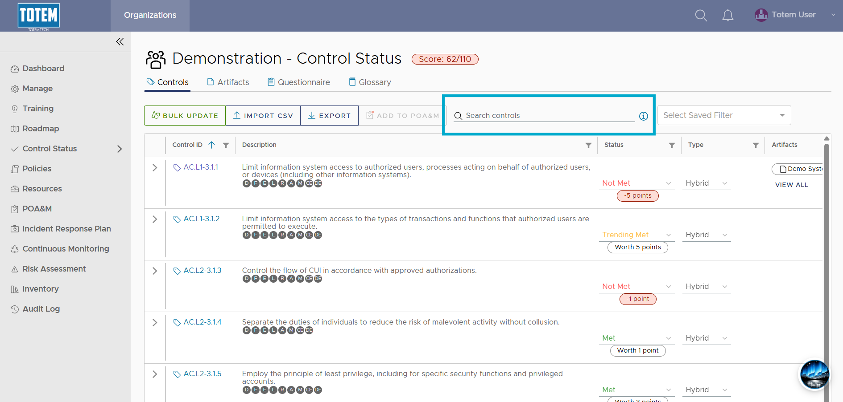Open Resources in the sidebar
Screen dimensions: 843x402
coord(42,189)
